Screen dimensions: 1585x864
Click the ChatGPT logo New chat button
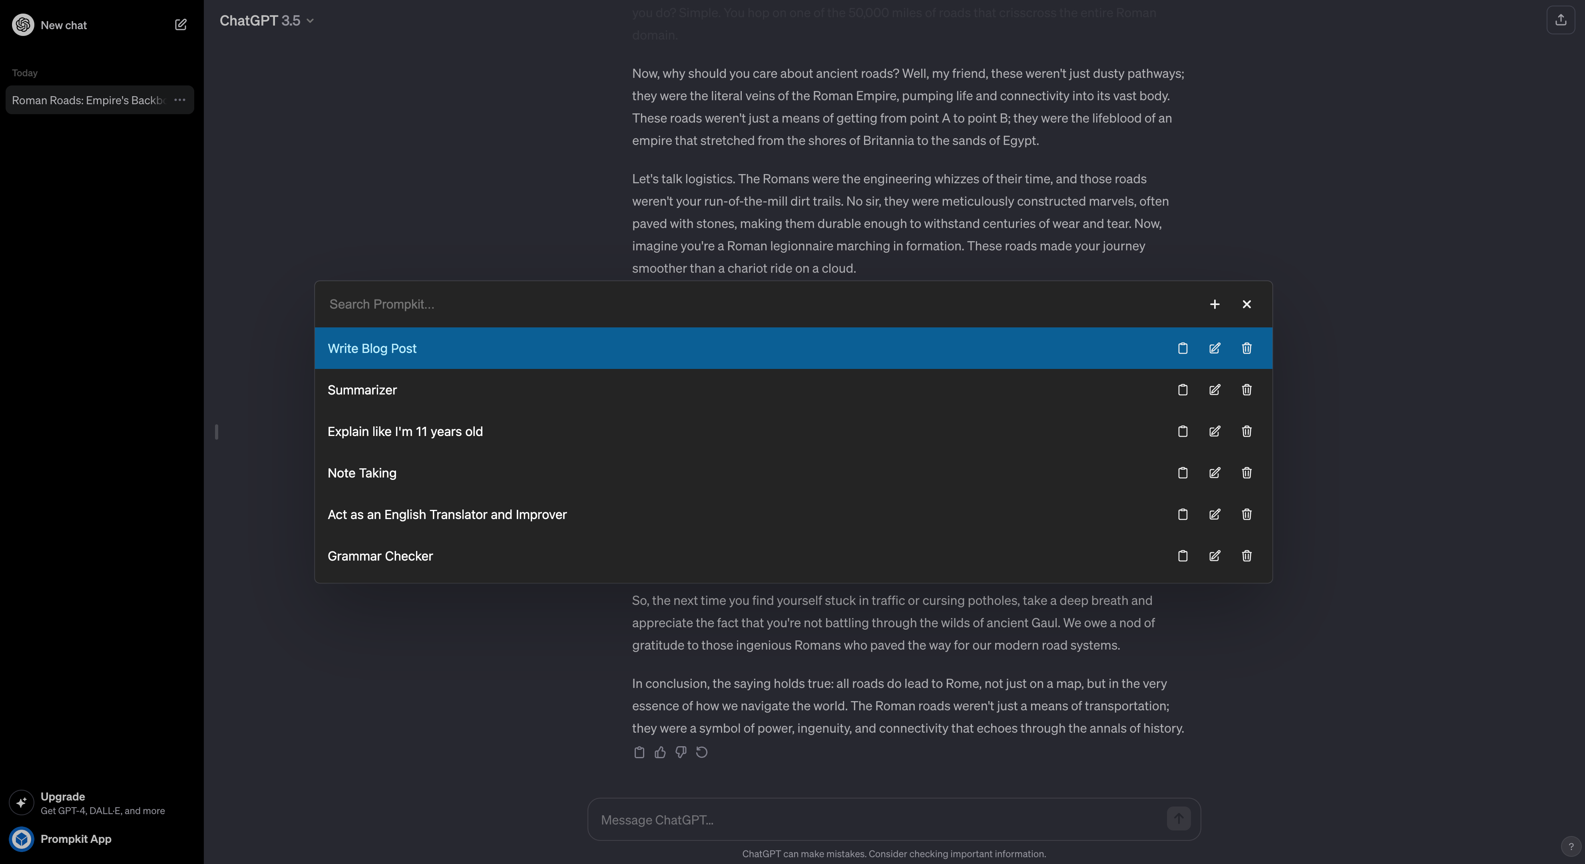coord(50,25)
